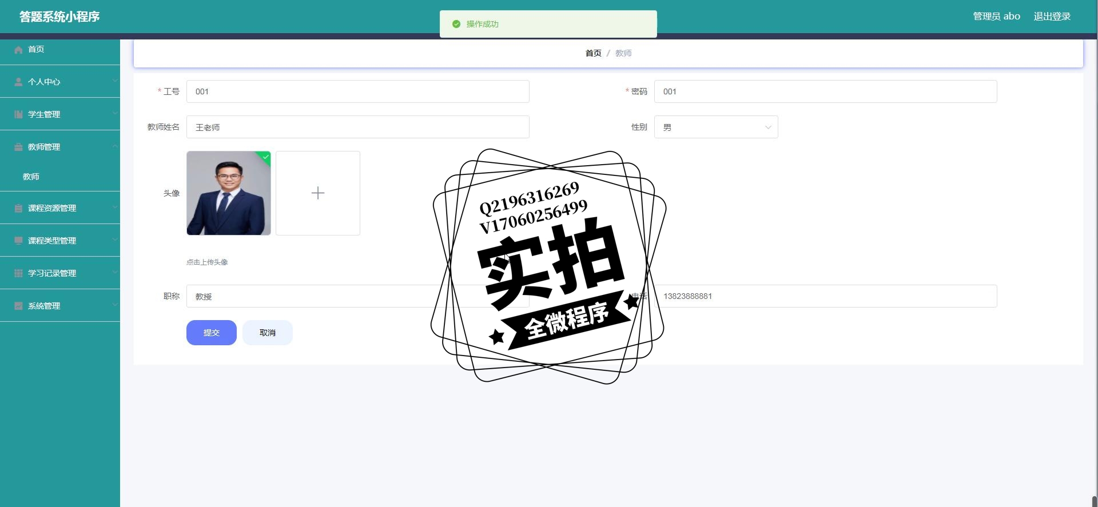Click the home icon beside 首页
Viewport: 1098px width, 507px height.
pyautogui.click(x=18, y=50)
